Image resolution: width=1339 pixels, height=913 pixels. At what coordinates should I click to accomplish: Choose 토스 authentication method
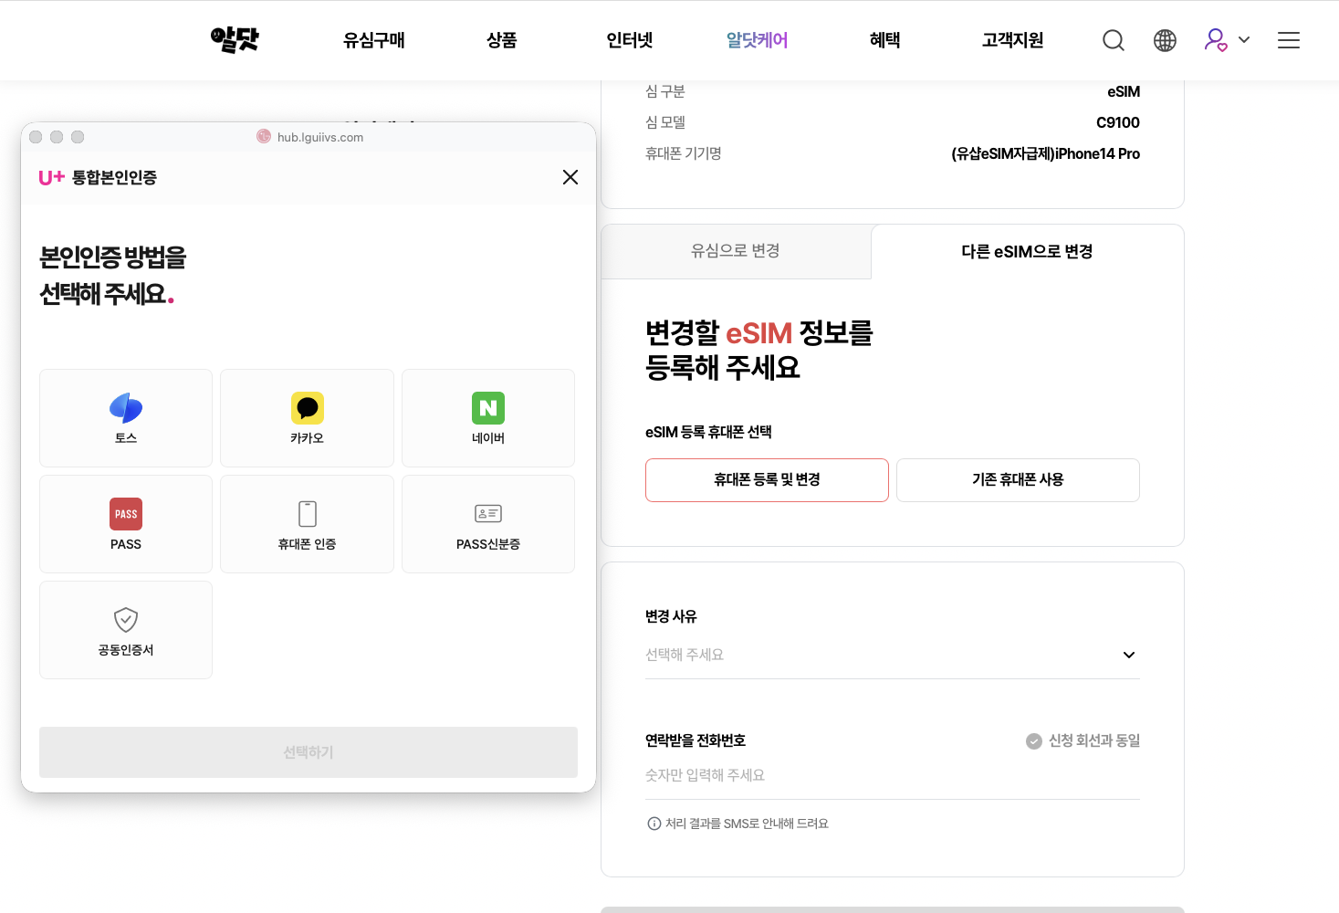tap(126, 418)
